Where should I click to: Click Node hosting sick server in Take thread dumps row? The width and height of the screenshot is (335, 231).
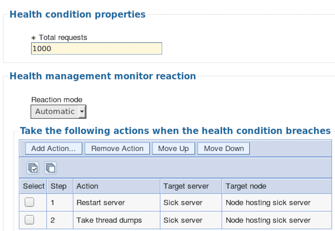coord(268,220)
